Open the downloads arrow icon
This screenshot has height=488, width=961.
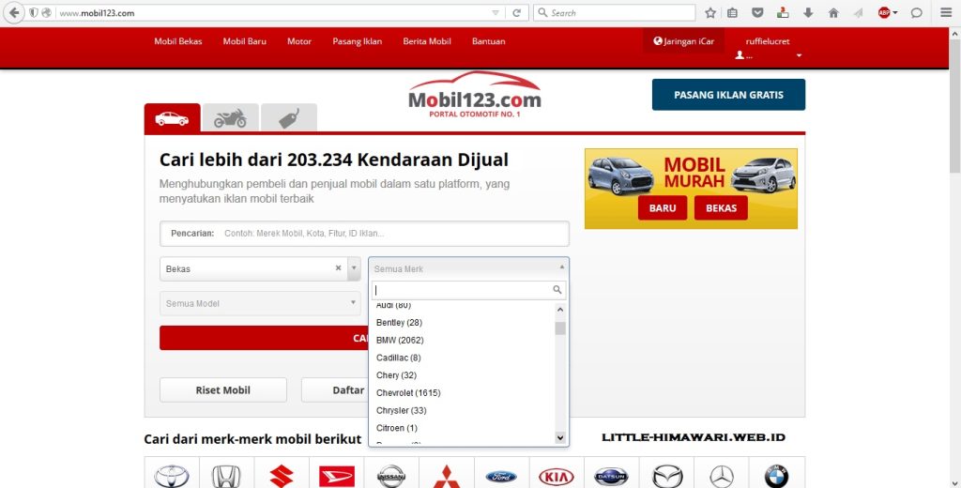coord(808,13)
